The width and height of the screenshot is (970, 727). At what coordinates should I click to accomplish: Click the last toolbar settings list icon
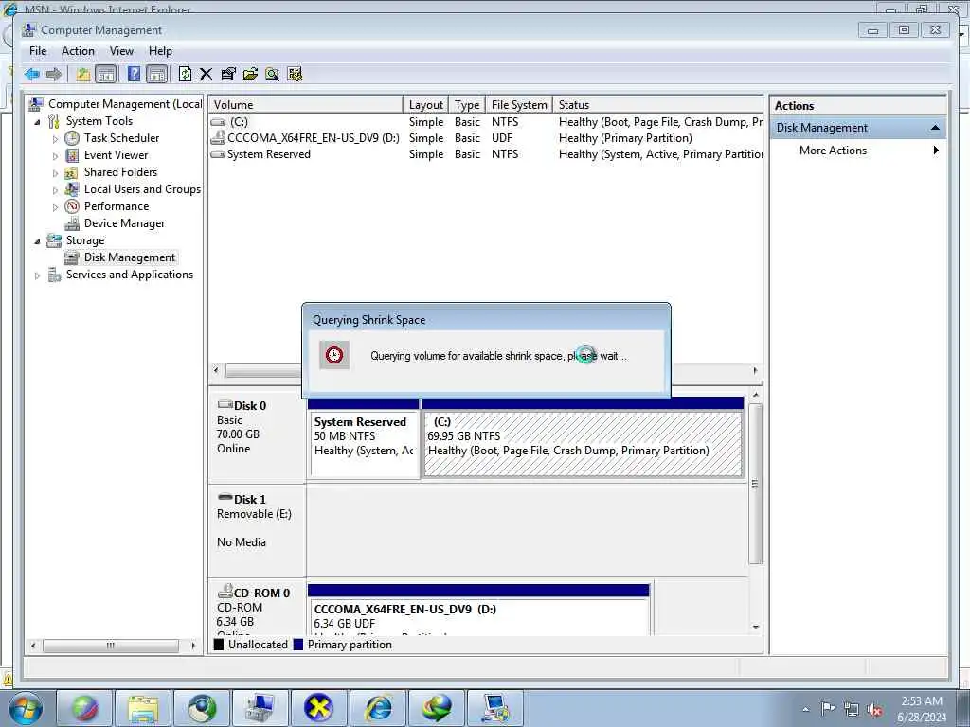295,75
